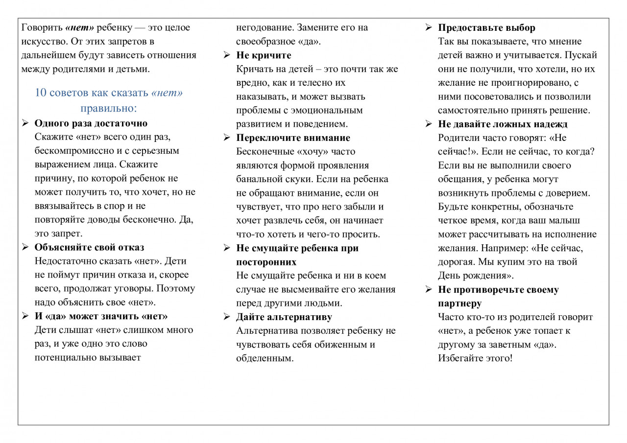This screenshot has height=443, width=627.
Task: Click the bold heading 'Переключите внимание'
Action: [293, 138]
